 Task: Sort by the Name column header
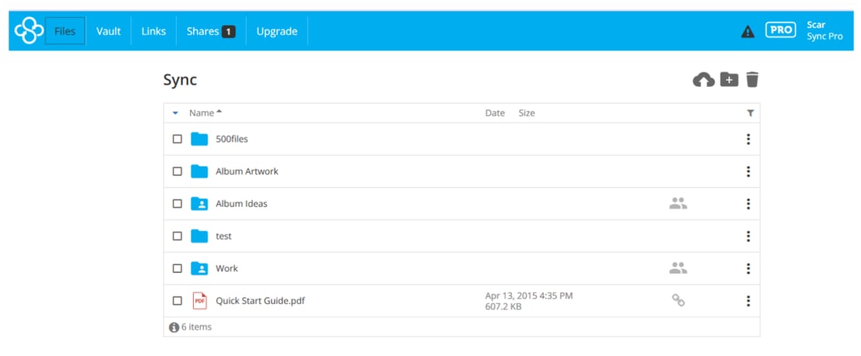[x=202, y=113]
